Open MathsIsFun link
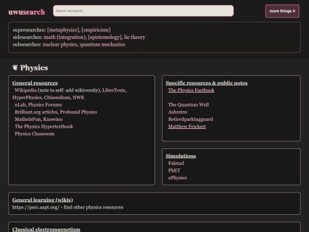 [x=27, y=119]
